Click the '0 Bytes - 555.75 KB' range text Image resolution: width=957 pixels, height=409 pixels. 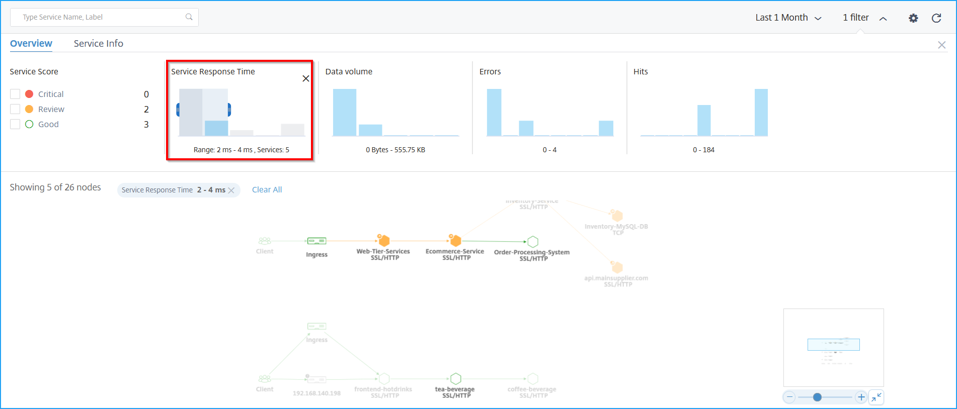395,150
